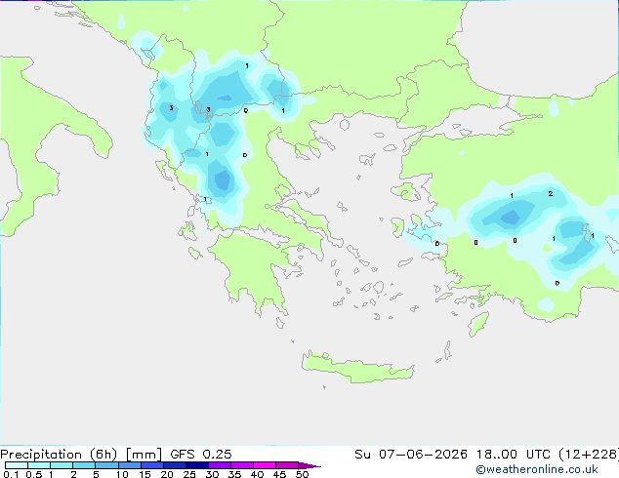The width and height of the screenshot is (619, 478).
Task: Select the 30–35 mm purple legend swatch
Action: coord(220,465)
